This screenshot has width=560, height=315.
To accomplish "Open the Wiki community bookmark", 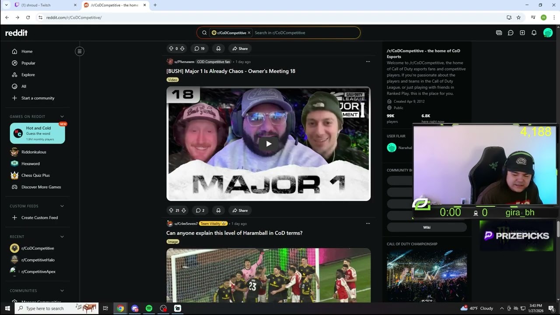I will click(x=427, y=227).
